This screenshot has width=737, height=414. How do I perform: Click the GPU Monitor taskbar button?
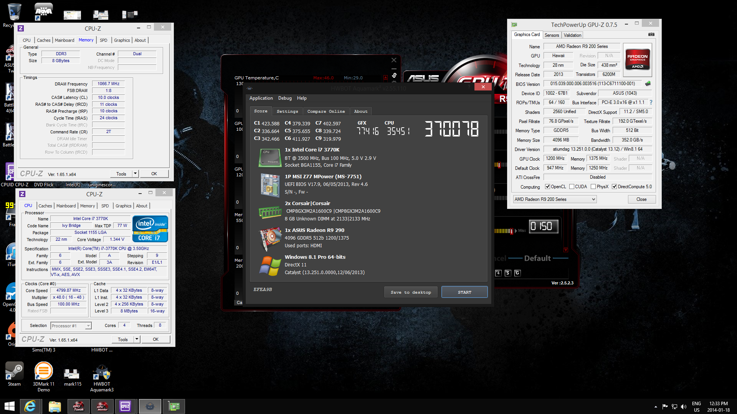[x=102, y=406]
